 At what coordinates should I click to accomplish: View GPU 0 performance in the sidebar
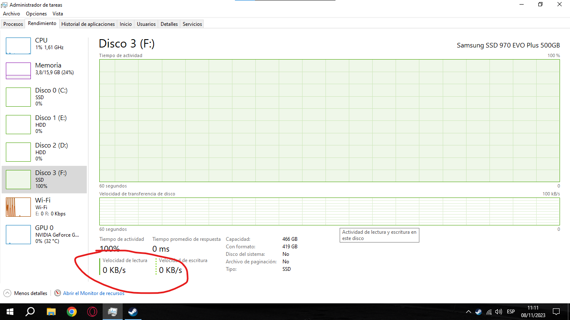[44, 234]
